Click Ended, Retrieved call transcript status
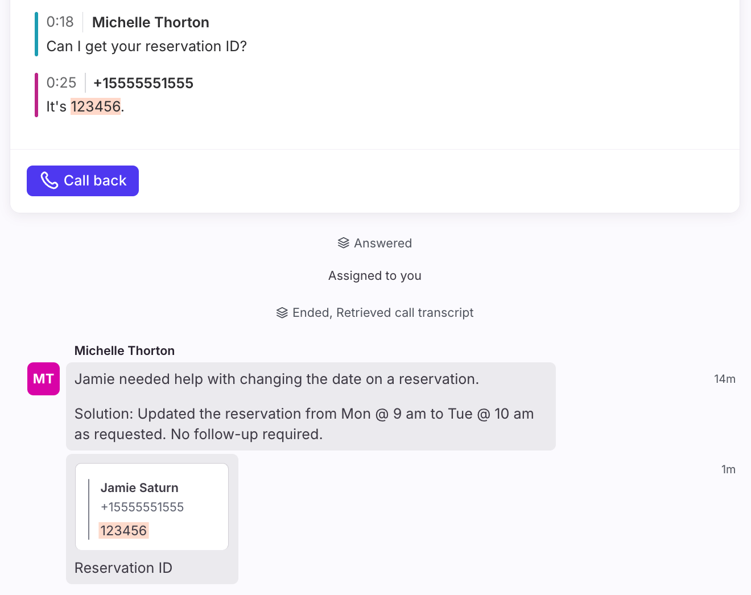Image resolution: width=751 pixels, height=595 pixels. click(383, 313)
